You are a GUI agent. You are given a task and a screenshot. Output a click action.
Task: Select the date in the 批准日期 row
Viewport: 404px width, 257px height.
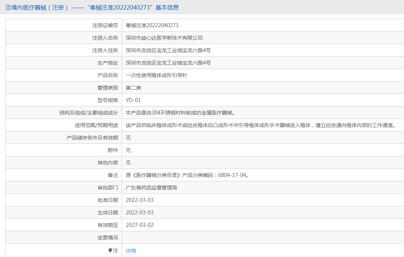[x=140, y=200]
